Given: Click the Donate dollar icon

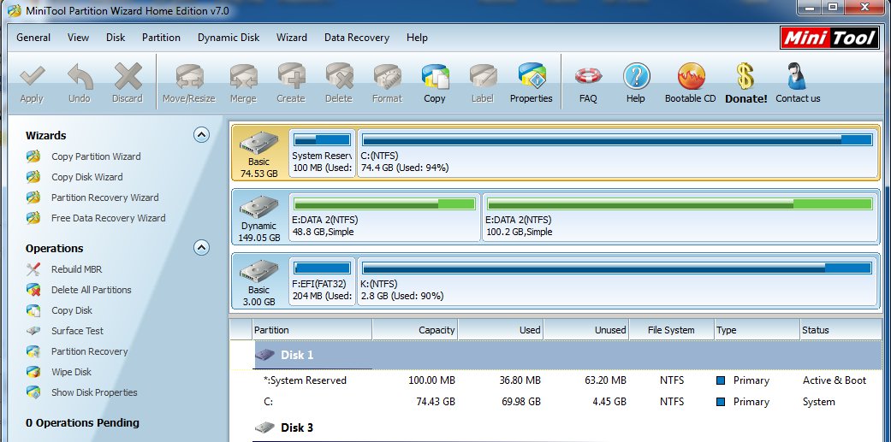Looking at the screenshot, I should [745, 77].
